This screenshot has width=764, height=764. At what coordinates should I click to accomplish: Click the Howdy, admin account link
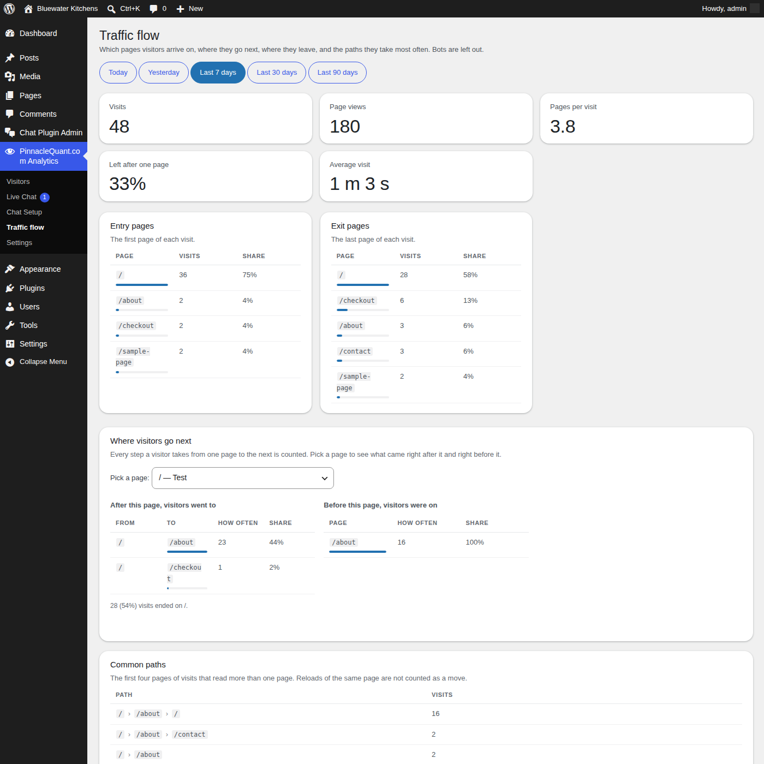point(724,9)
